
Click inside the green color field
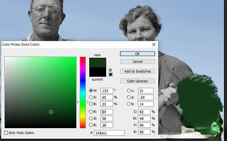coord(40,92)
